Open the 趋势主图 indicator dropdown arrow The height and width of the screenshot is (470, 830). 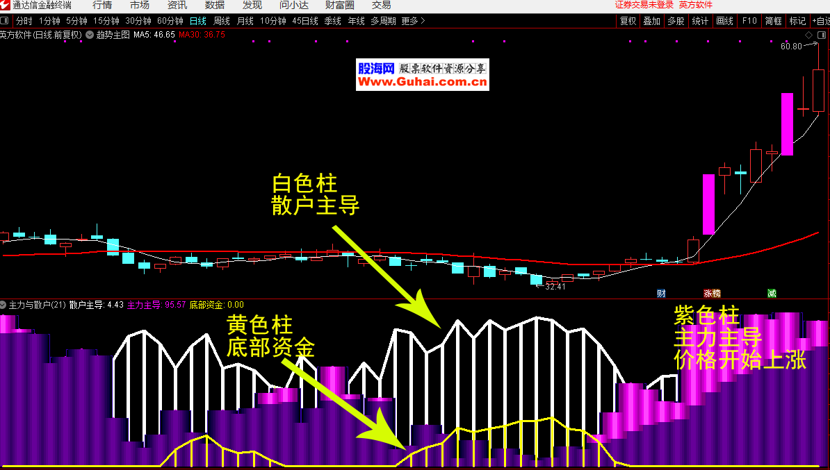click(x=90, y=34)
